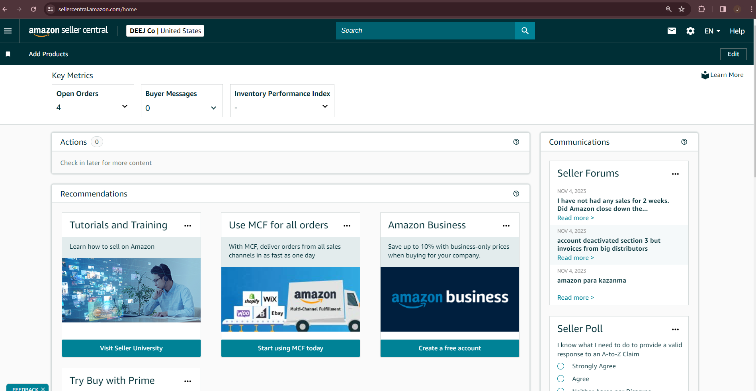Open the forum post 'amazon para kazanma'
This screenshot has width=756, height=391.
[x=592, y=281]
